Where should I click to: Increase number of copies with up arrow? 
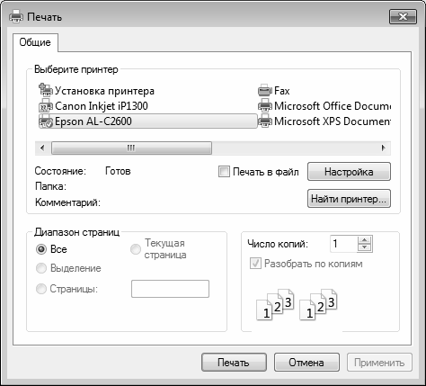pos(365,240)
